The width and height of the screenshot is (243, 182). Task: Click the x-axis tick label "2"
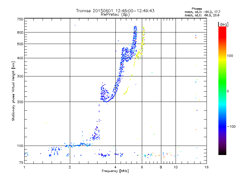70,167
